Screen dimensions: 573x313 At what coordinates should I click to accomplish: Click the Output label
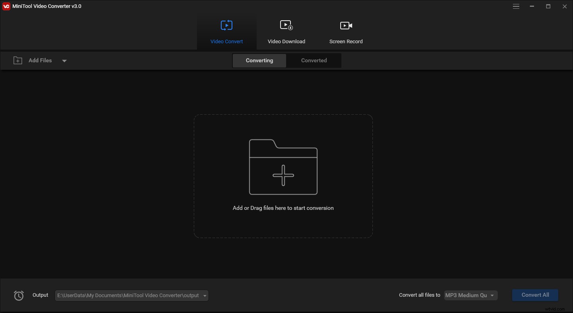(40, 295)
